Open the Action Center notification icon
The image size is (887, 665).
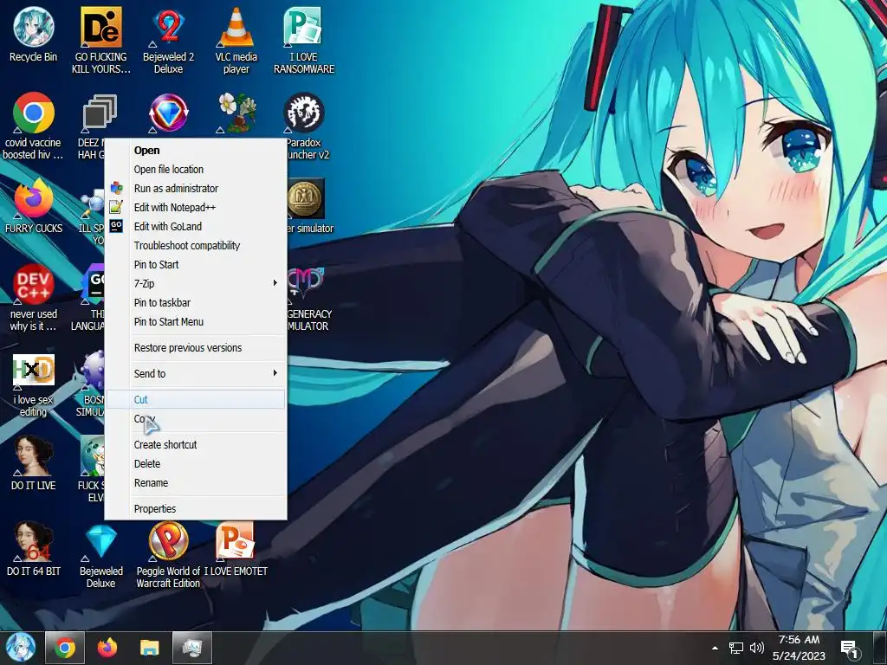850,649
